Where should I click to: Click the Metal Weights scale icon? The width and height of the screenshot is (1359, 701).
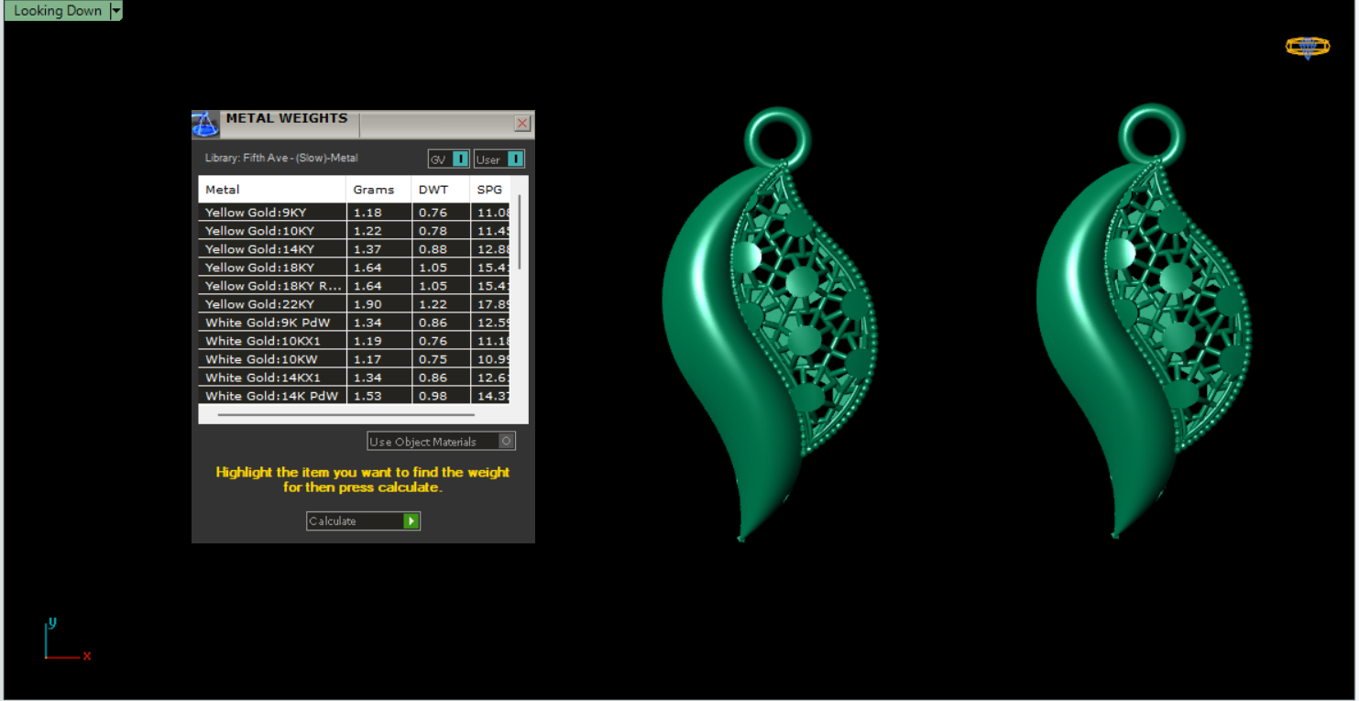(x=204, y=124)
